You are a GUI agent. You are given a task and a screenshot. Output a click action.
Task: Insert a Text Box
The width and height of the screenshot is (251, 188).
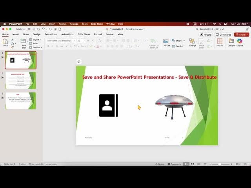pyautogui.click(x=178, y=46)
